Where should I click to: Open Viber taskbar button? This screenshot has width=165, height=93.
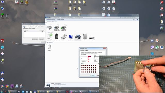pos(74,92)
